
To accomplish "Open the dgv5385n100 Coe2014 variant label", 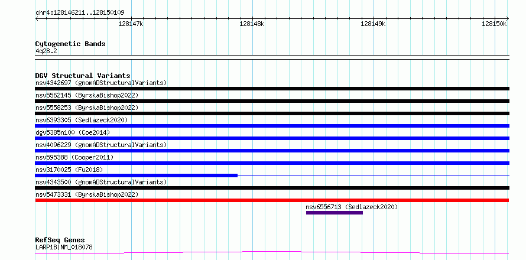I will (x=73, y=132).
